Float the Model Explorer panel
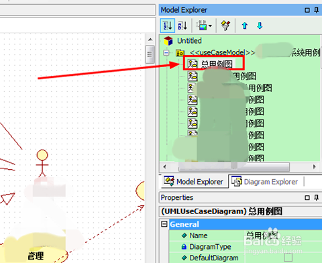This screenshot has width=322, height=263. tap(307, 10)
